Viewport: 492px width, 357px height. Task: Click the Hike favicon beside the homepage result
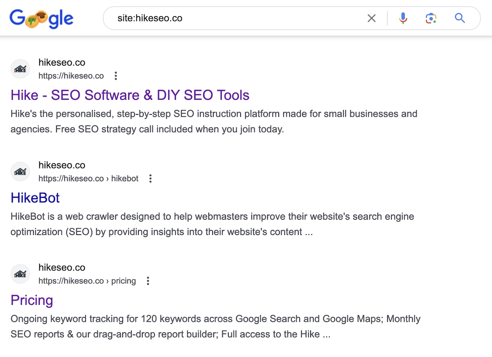[20, 69]
